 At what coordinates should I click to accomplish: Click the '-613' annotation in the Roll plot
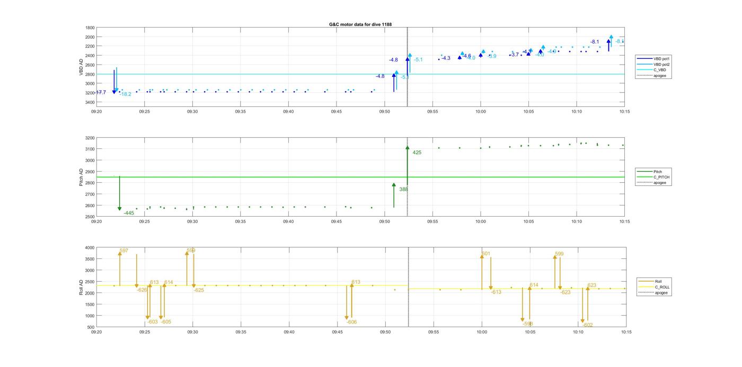pyautogui.click(x=496, y=292)
